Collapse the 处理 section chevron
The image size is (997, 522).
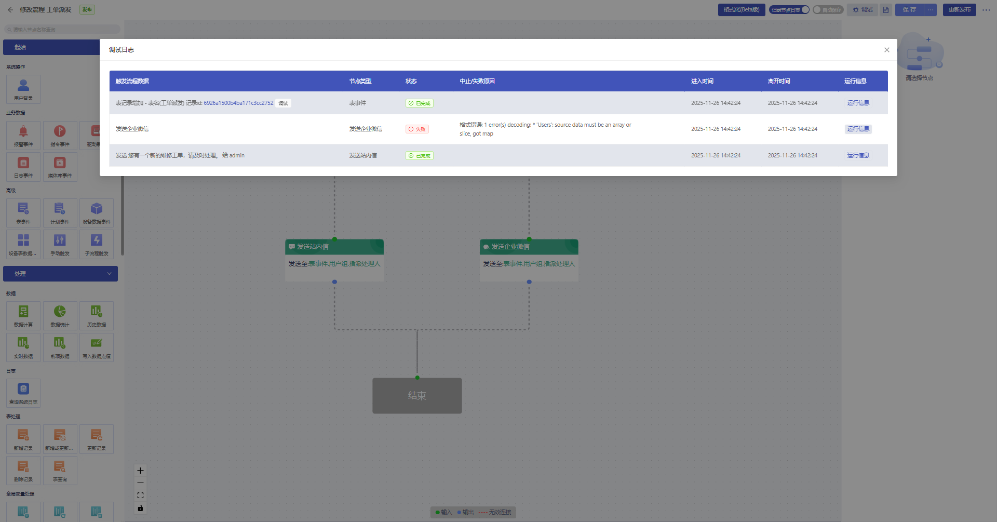(109, 274)
